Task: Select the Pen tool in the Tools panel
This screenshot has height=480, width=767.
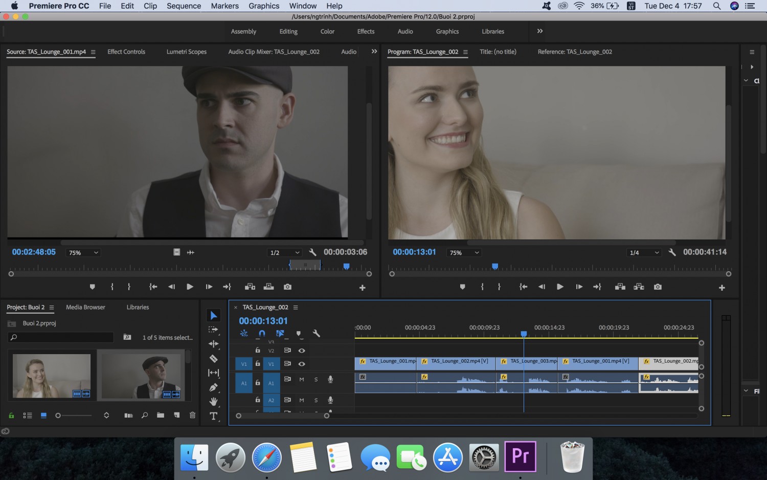Action: [214, 387]
